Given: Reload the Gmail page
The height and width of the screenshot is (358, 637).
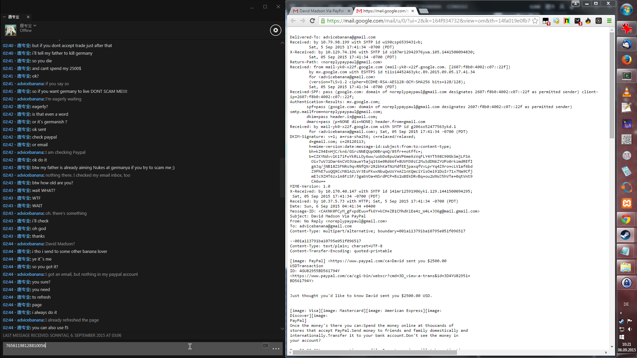Looking at the screenshot, I should click(312, 21).
